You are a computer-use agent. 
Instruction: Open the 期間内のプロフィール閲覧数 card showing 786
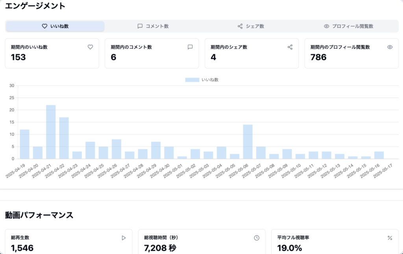[351, 53]
